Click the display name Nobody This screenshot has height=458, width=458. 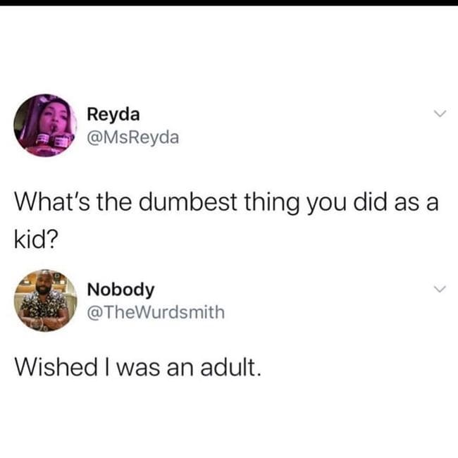click(120, 290)
